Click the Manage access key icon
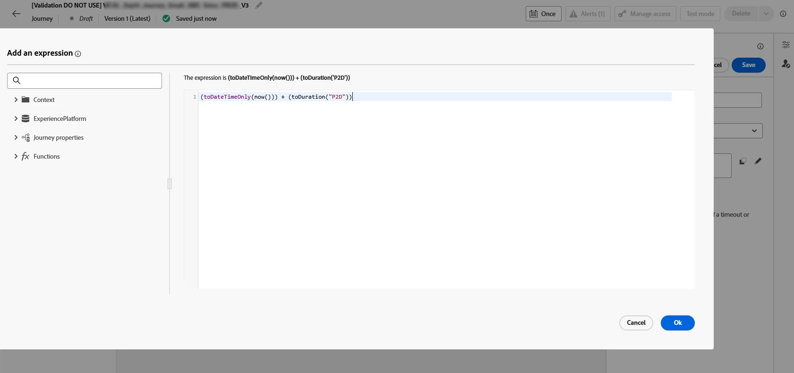Screen dimensions: 794x373 coord(622,14)
